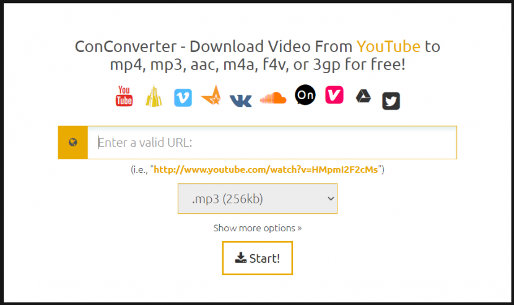Select the golden skyscraper site icon
Viewport: 514px width, 305px height.
pos(154,96)
